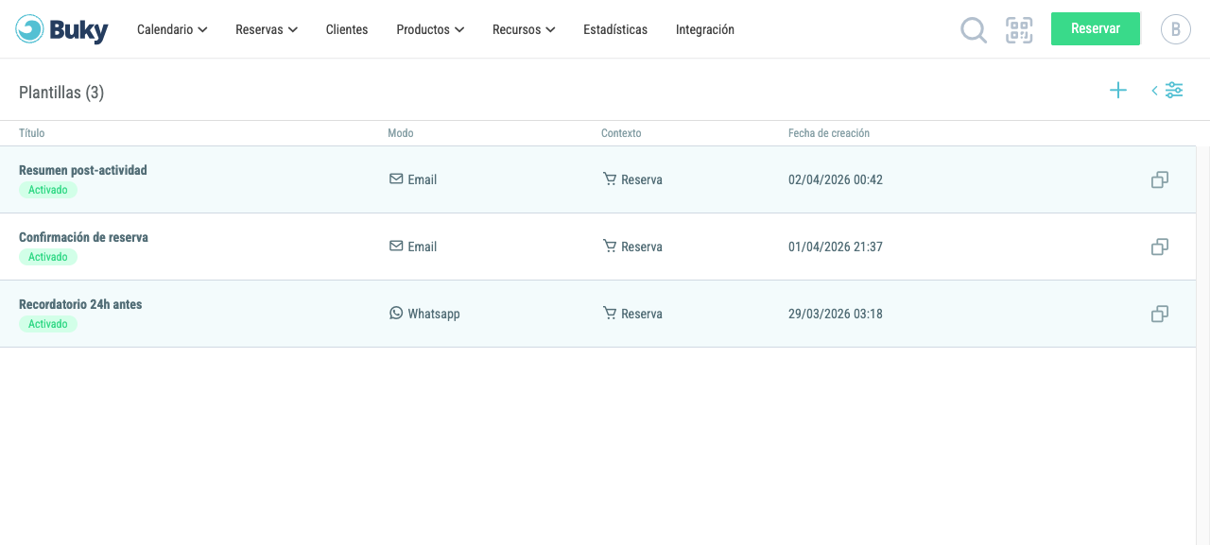Viewport: 1210px width, 545px height.
Task: Duplicate the Resumen post-actividad template
Action: coord(1160,179)
